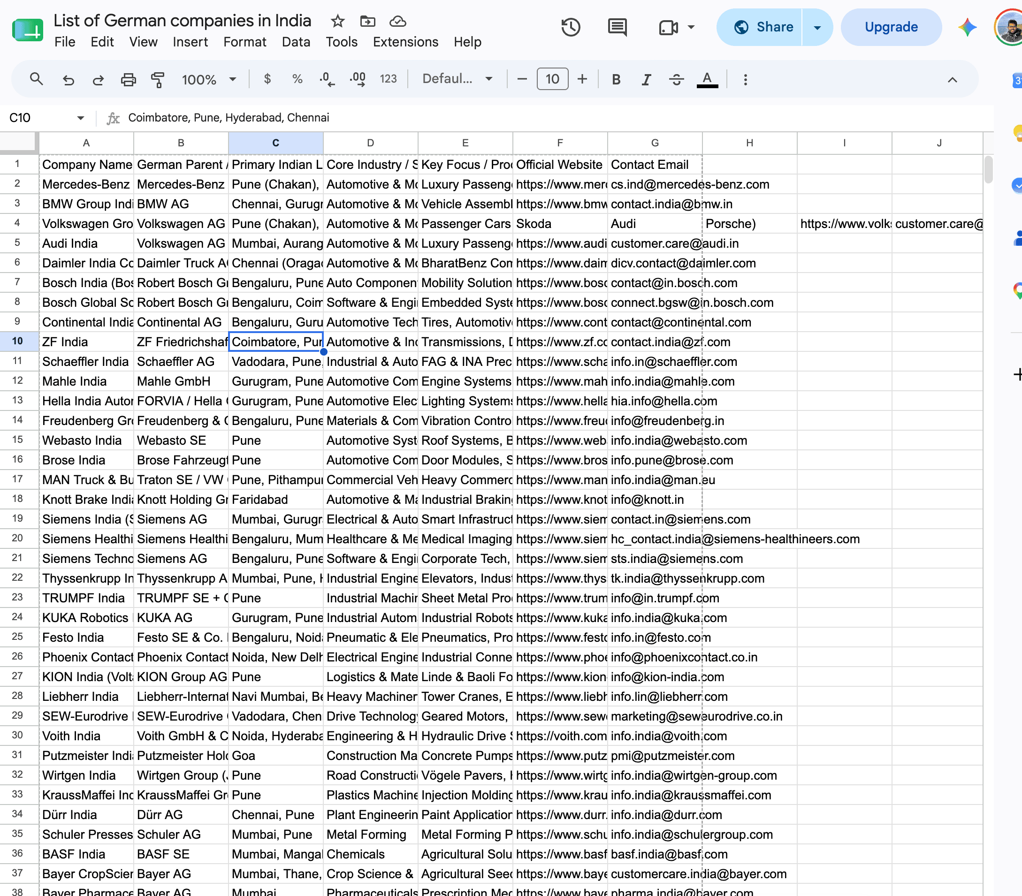The width and height of the screenshot is (1022, 896).
Task: Decrease the font size
Action: pyautogui.click(x=522, y=79)
